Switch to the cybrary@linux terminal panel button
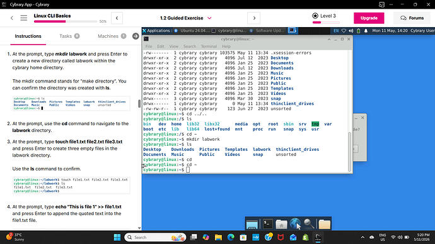Viewport: 435px width, 244px height. click(229, 31)
